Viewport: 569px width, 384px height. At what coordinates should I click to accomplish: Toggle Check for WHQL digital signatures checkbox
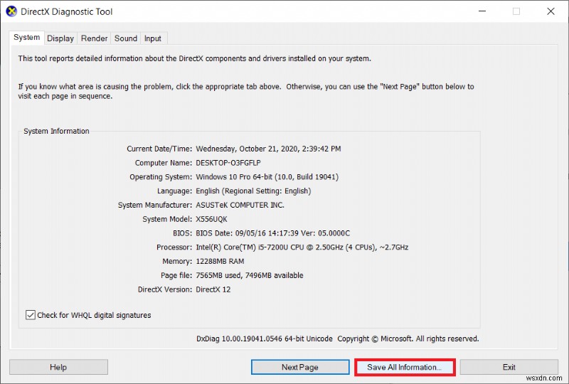pos(31,315)
